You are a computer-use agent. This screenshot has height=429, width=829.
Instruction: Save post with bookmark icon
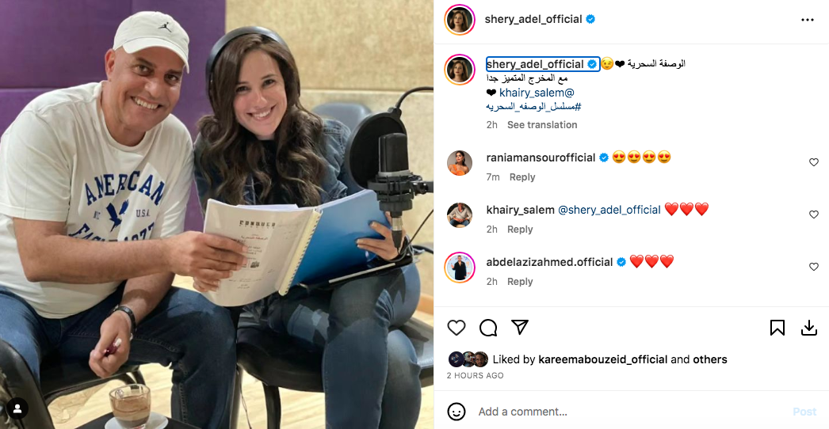(777, 328)
